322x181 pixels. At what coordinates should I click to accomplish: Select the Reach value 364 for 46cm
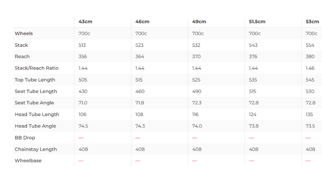point(140,56)
